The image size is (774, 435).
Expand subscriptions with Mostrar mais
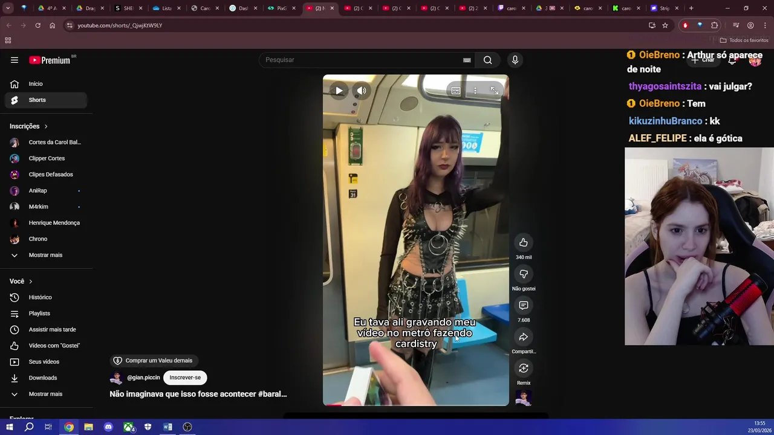coord(46,255)
